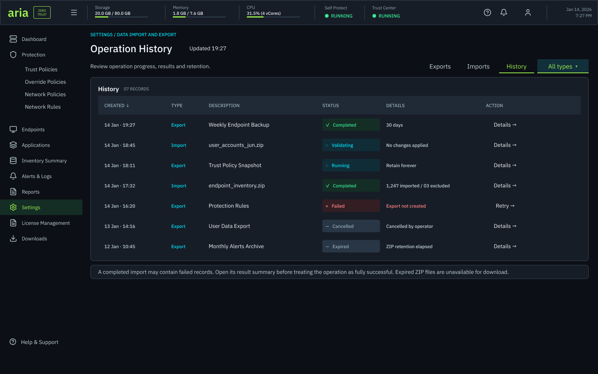Open Details for Trust Policy Snapshot
Viewport: 598px width, 374px height.
pyautogui.click(x=505, y=165)
